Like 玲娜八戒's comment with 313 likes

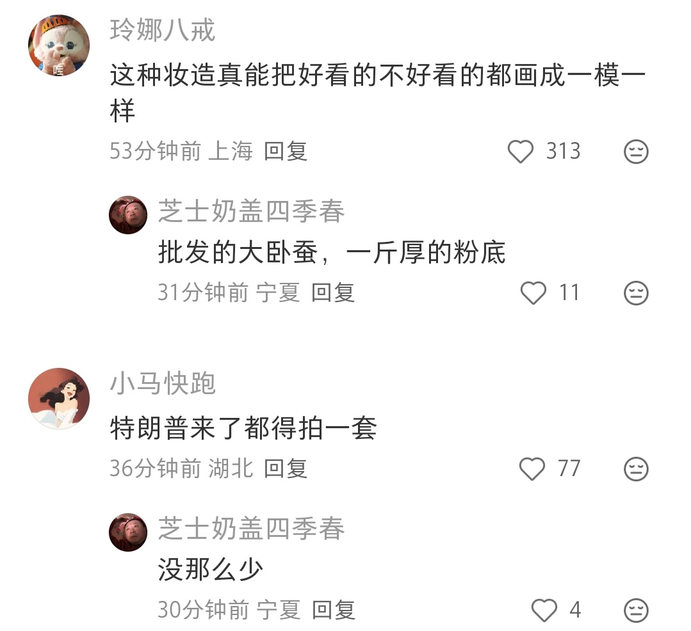click(x=521, y=152)
